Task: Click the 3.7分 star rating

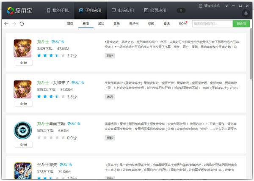Action: [57, 56]
